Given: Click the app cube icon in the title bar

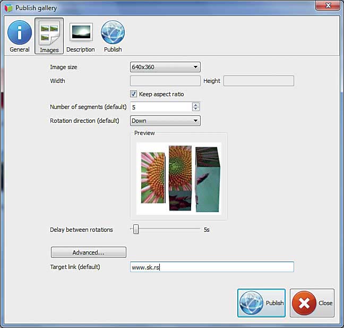Looking at the screenshot, I should point(8,8).
